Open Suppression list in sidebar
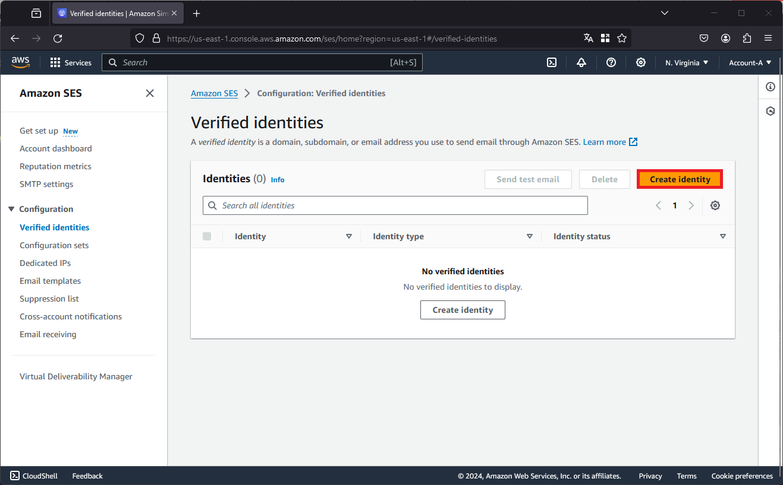The height and width of the screenshot is (485, 783). 49,299
